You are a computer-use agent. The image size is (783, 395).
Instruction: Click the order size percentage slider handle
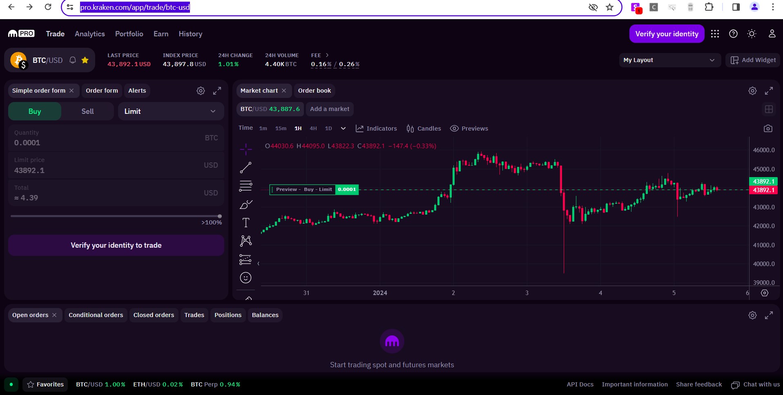point(220,216)
